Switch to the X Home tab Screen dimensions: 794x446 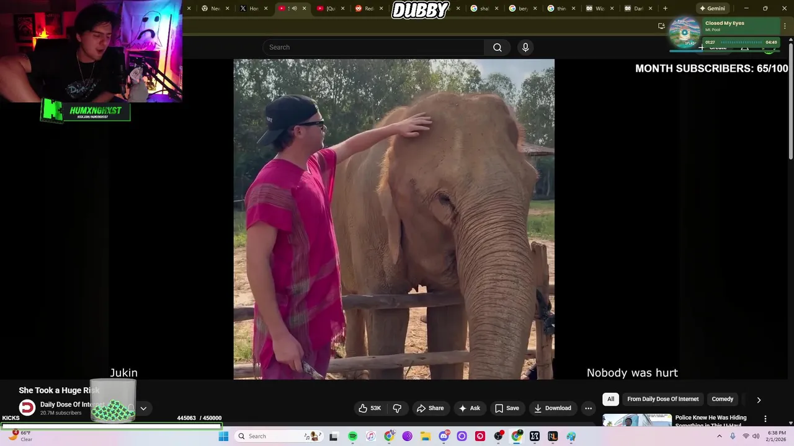tap(249, 9)
